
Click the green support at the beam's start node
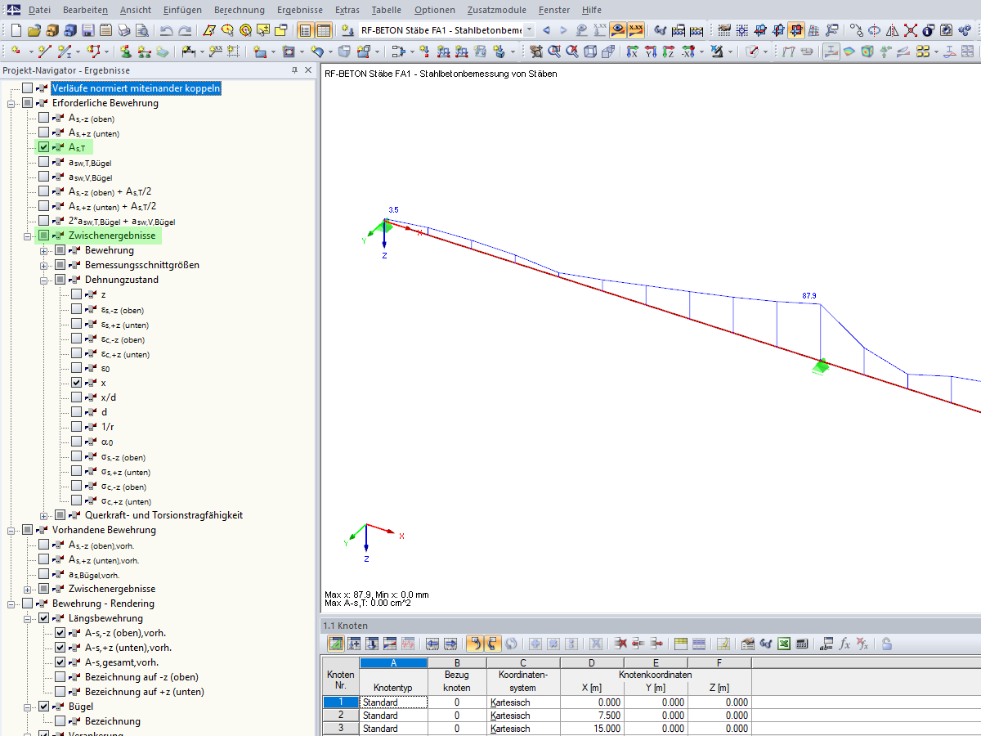[x=384, y=227]
